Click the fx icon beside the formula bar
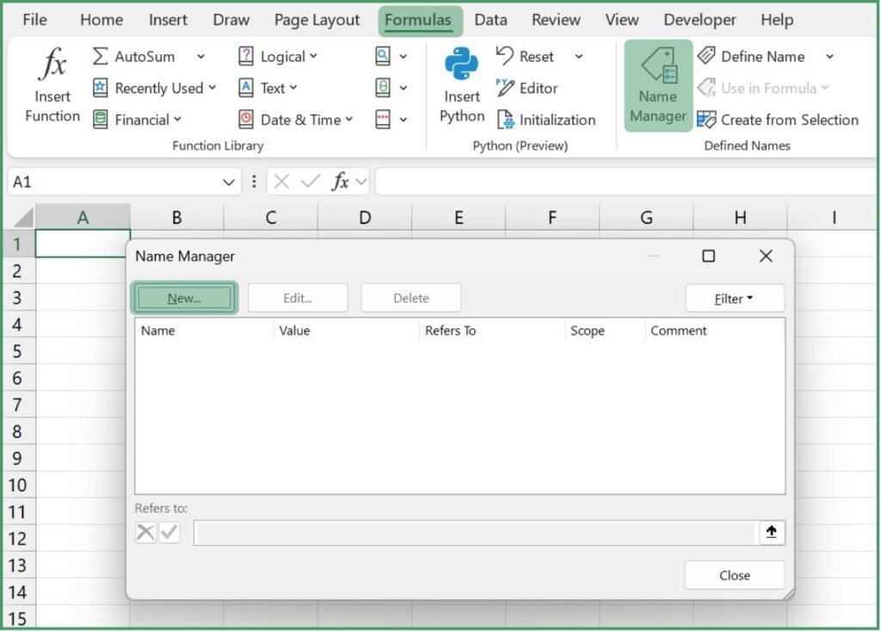Viewport: 881px width, 631px height. [340, 181]
